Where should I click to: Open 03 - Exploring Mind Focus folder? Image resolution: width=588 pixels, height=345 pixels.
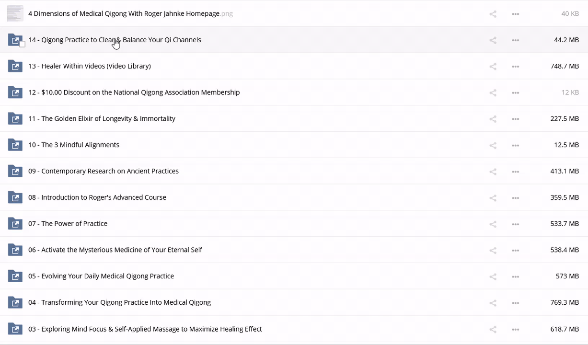click(145, 329)
